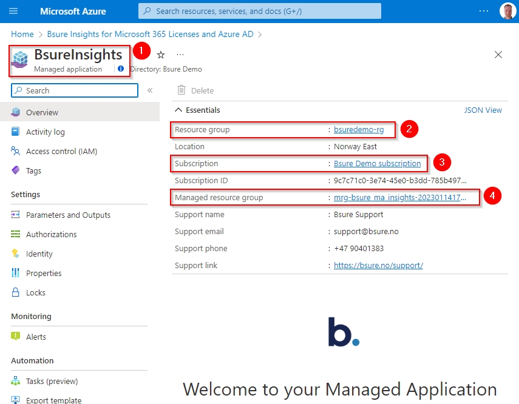Image resolution: width=519 pixels, height=404 pixels.
Task: Click the info icon beside Managed application
Action: 120,69
